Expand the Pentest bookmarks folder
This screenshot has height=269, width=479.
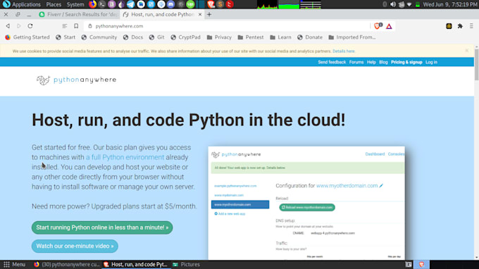(251, 37)
